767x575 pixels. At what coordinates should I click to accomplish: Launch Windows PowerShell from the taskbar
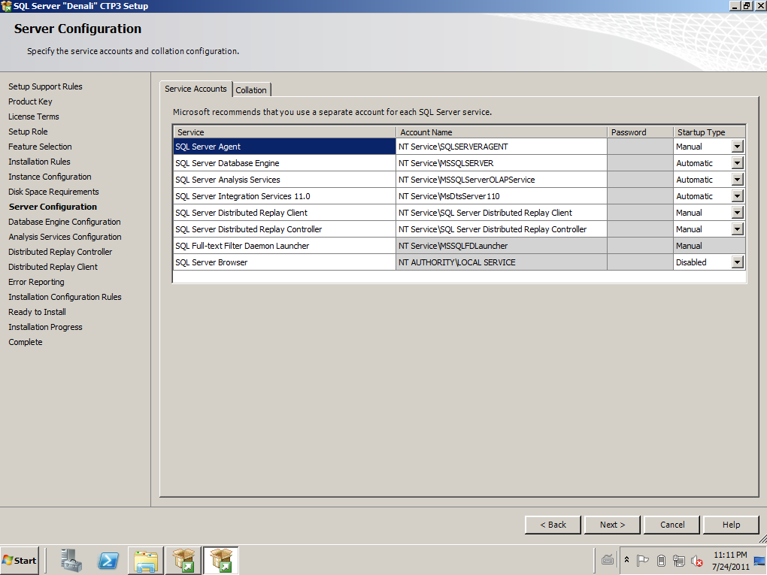pos(108,560)
